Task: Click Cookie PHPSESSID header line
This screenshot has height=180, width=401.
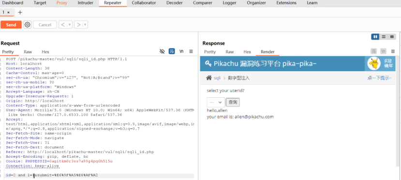Action: click(59, 161)
